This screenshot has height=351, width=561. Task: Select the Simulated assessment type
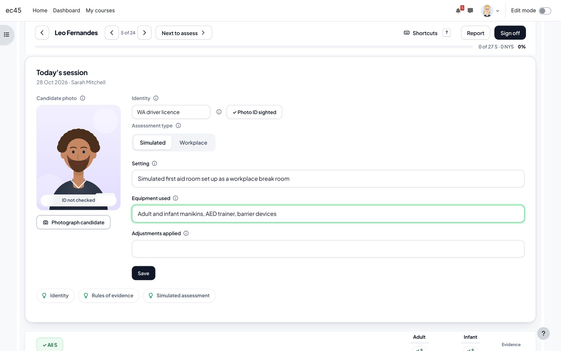click(153, 142)
